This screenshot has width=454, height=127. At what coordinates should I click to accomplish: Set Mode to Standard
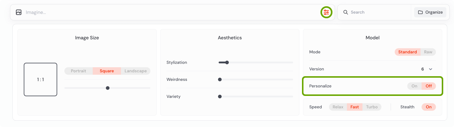(407, 52)
